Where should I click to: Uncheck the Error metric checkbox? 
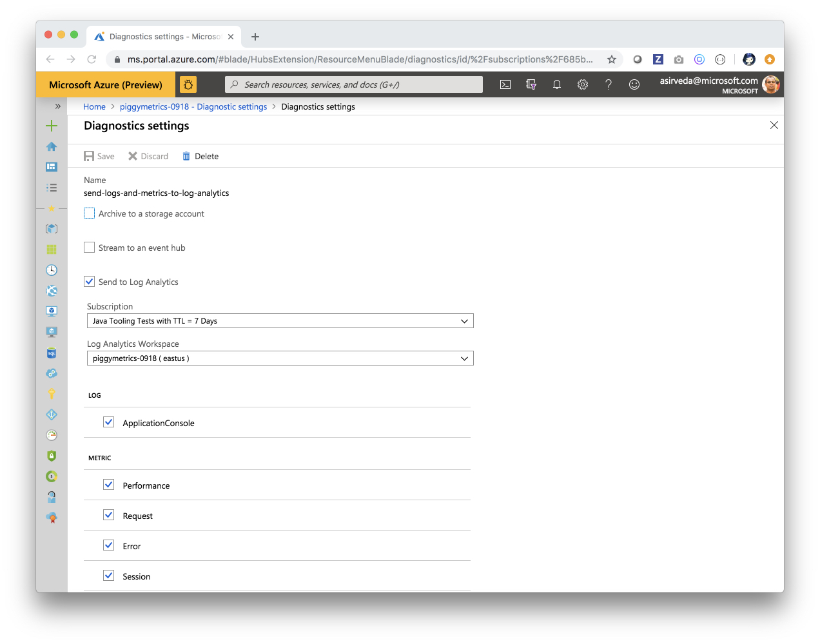[109, 545]
